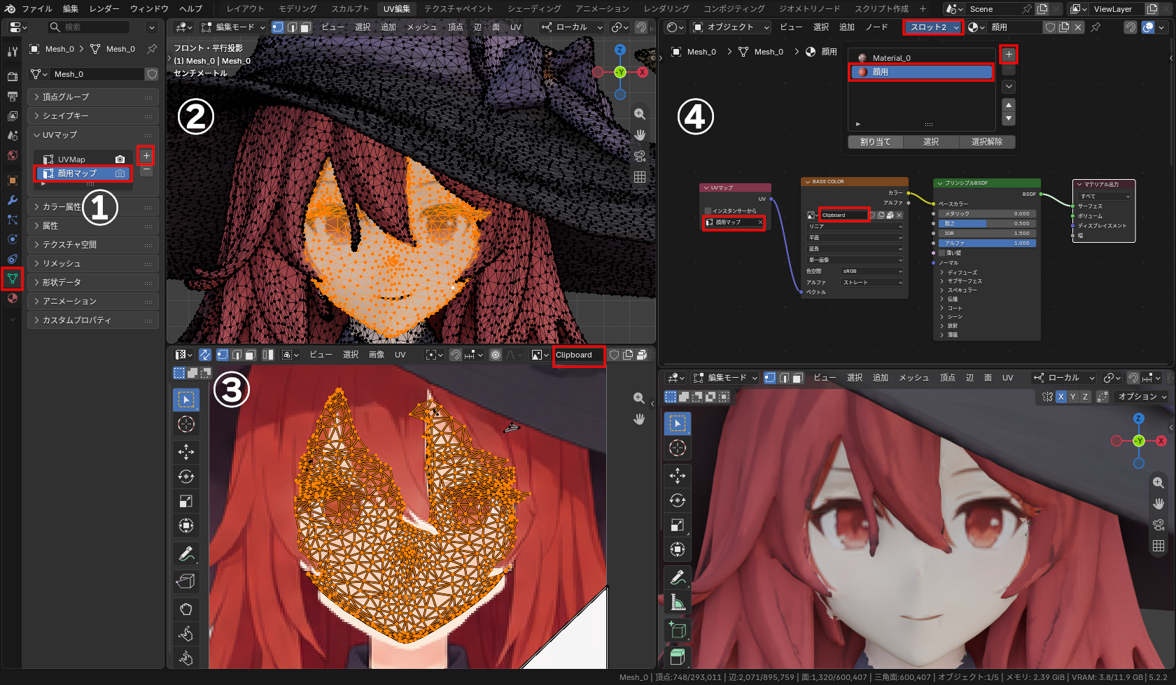The image size is (1176, 685).
Task: Select the Annotate tool in UV editor
Action: 186,553
